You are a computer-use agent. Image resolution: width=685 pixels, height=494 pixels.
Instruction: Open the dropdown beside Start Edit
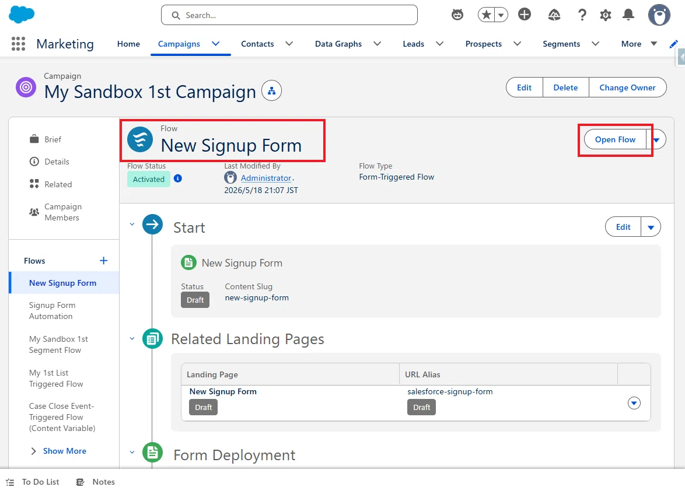tap(651, 227)
